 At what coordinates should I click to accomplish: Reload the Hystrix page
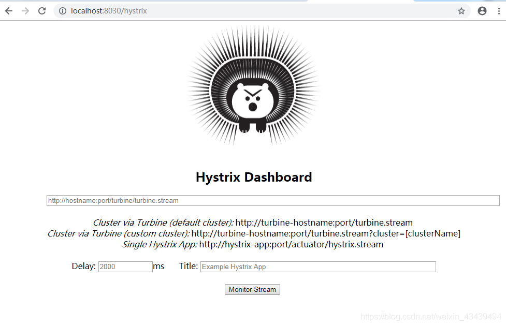(42, 11)
